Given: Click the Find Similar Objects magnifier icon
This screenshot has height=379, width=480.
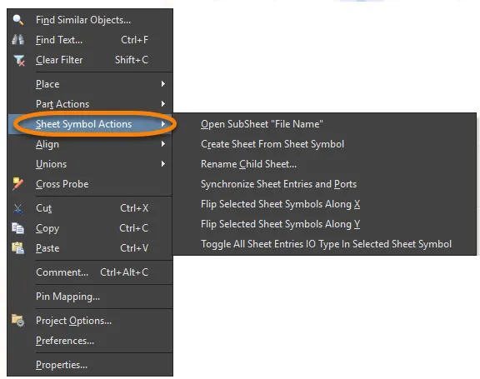Looking at the screenshot, I should point(18,20).
